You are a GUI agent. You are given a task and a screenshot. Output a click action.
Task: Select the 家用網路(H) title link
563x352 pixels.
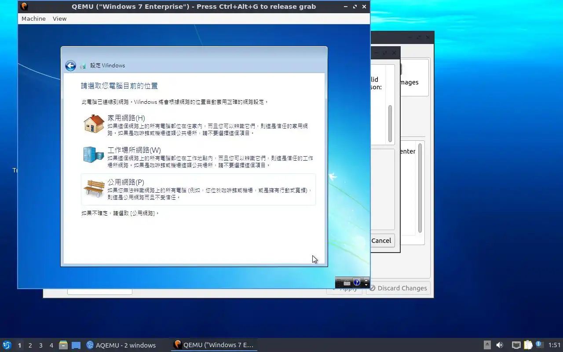126,118
